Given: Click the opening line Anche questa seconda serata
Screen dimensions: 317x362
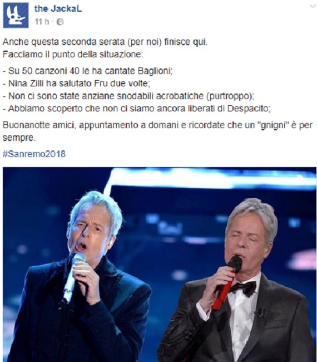Looking at the screenshot, I should (105, 42).
